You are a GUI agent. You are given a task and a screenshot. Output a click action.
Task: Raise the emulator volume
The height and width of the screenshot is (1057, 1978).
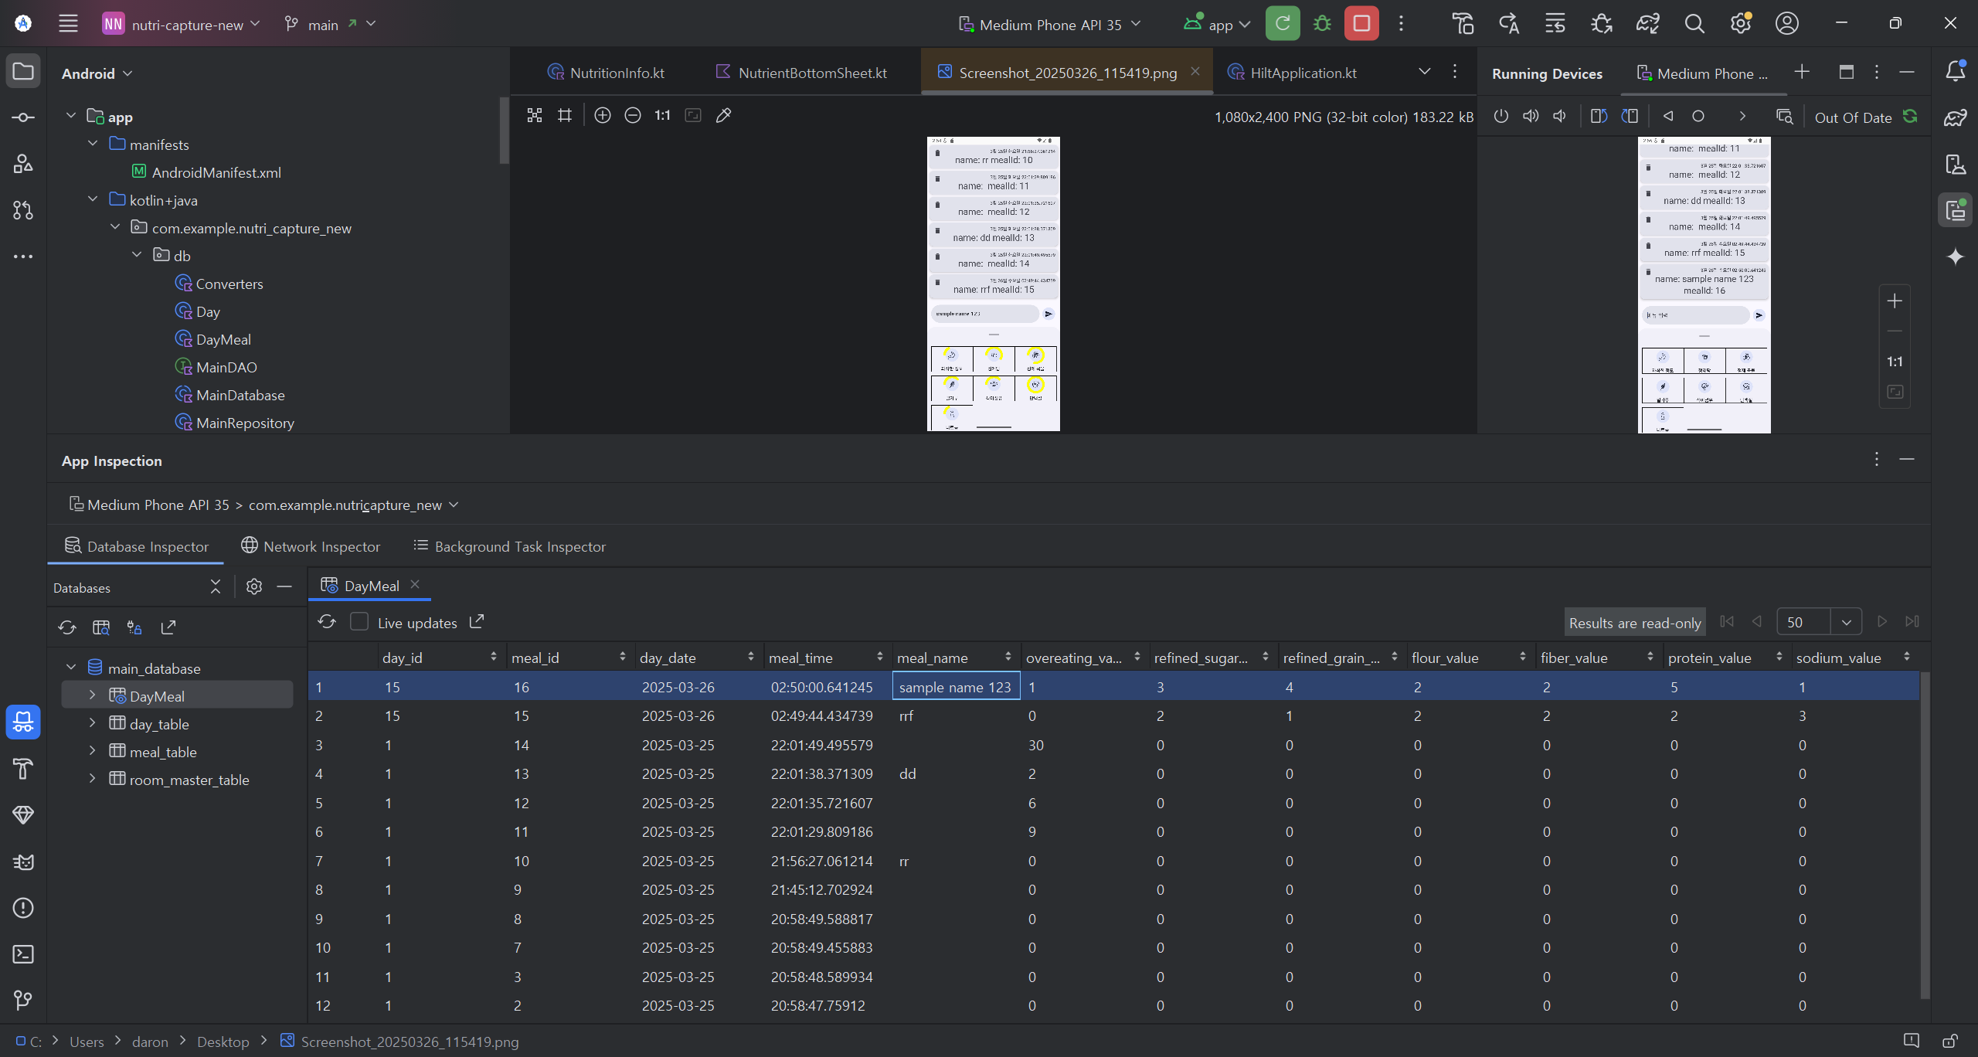pos(1531,116)
